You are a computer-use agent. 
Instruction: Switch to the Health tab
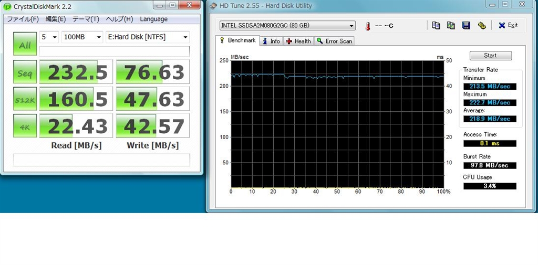[298, 41]
